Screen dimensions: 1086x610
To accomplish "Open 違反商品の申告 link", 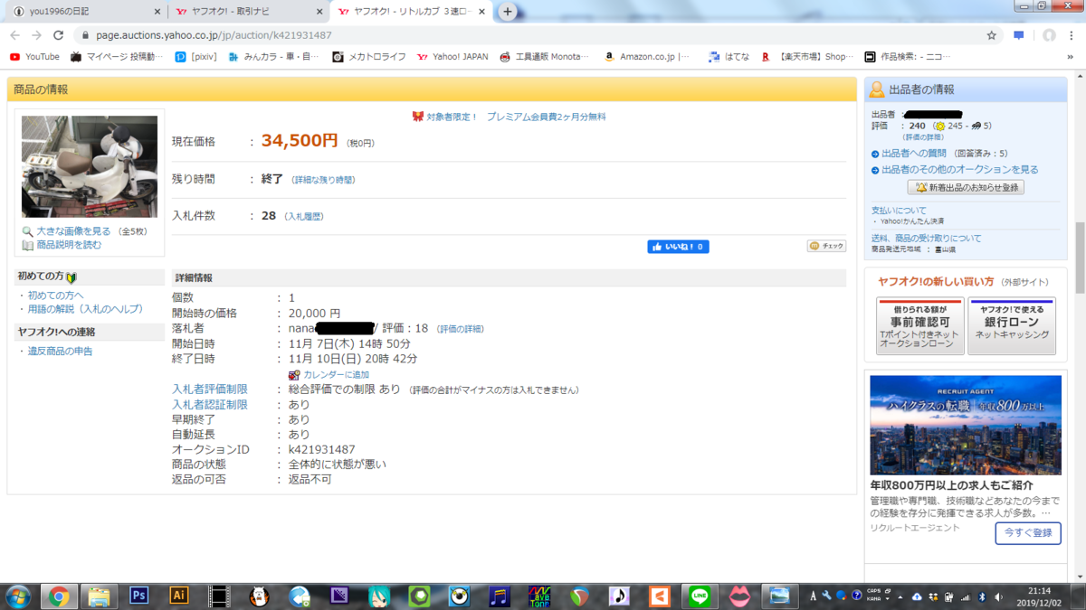I will [60, 351].
